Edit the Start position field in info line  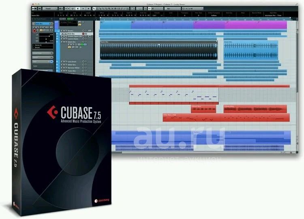[x=62, y=15]
